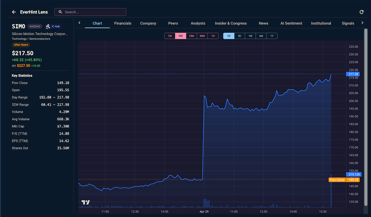Click the TradingView logo on chart
Image resolution: width=371 pixels, height=217 pixels.
click(x=86, y=202)
